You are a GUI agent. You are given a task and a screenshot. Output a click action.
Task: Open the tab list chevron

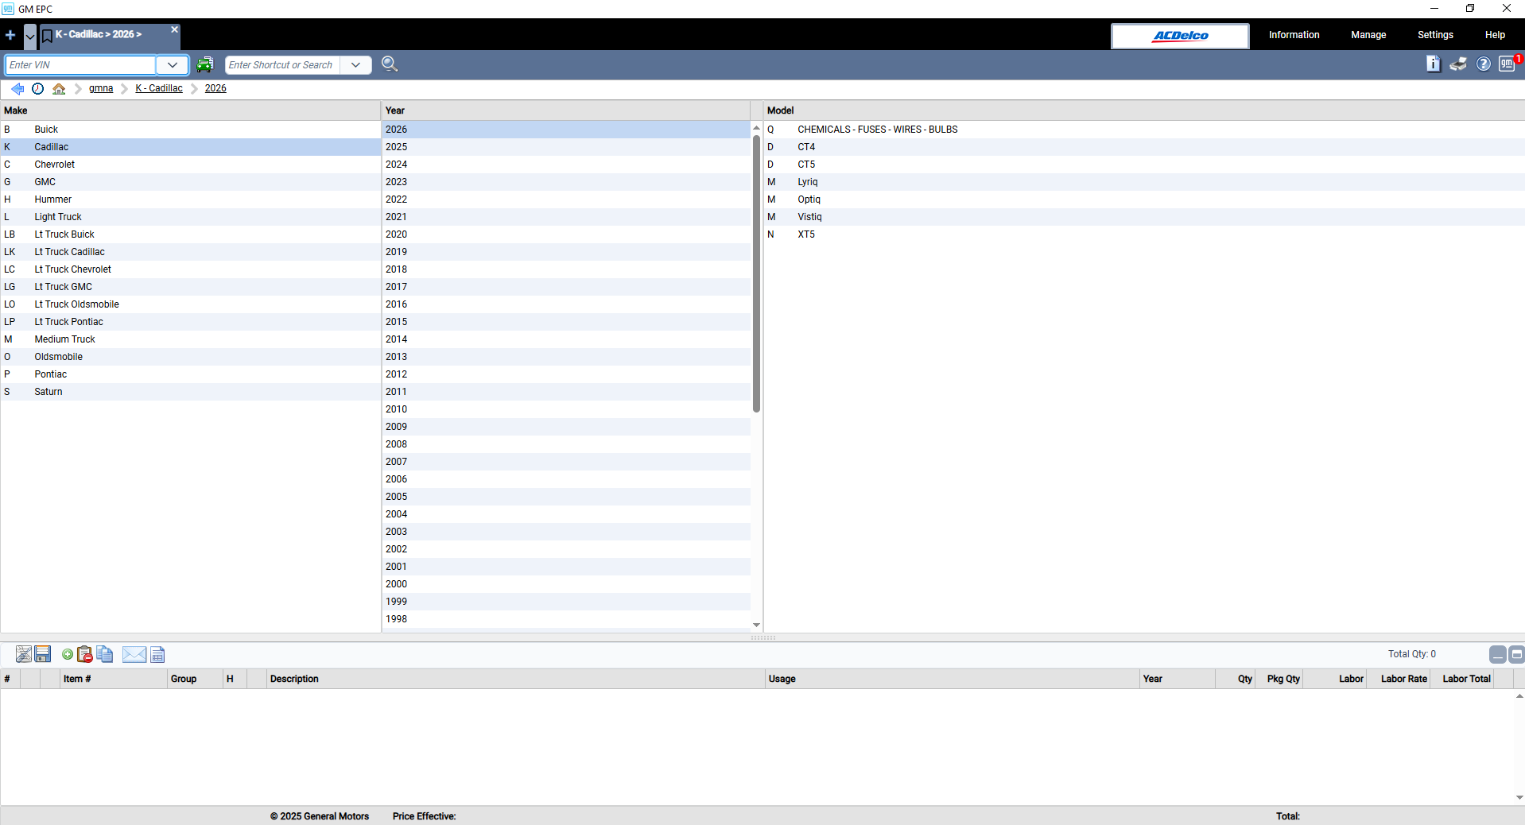pyautogui.click(x=29, y=37)
